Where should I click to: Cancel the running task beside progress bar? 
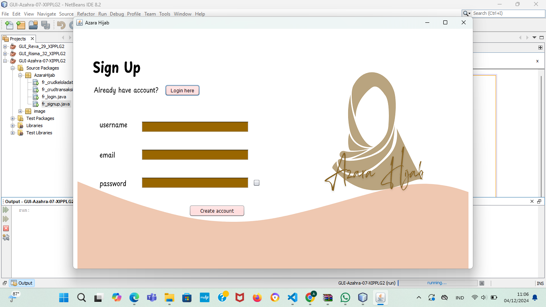[482, 283]
